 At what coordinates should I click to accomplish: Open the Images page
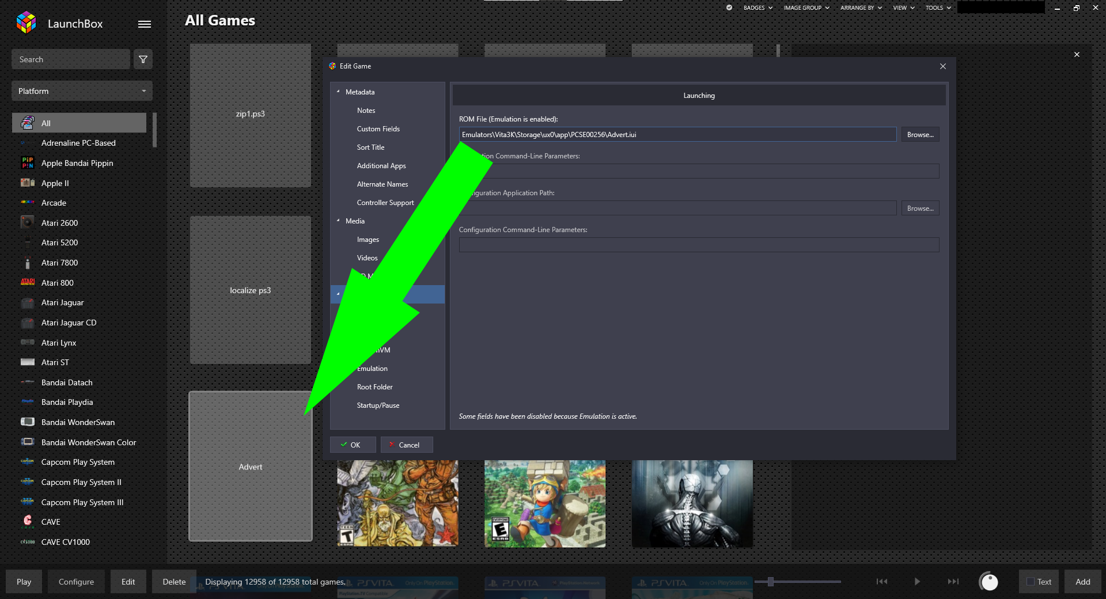point(368,240)
